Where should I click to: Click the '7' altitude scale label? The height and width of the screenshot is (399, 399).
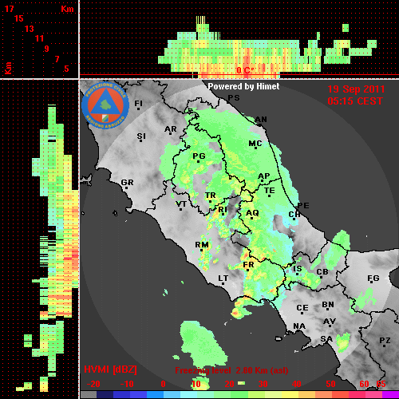click(x=57, y=59)
